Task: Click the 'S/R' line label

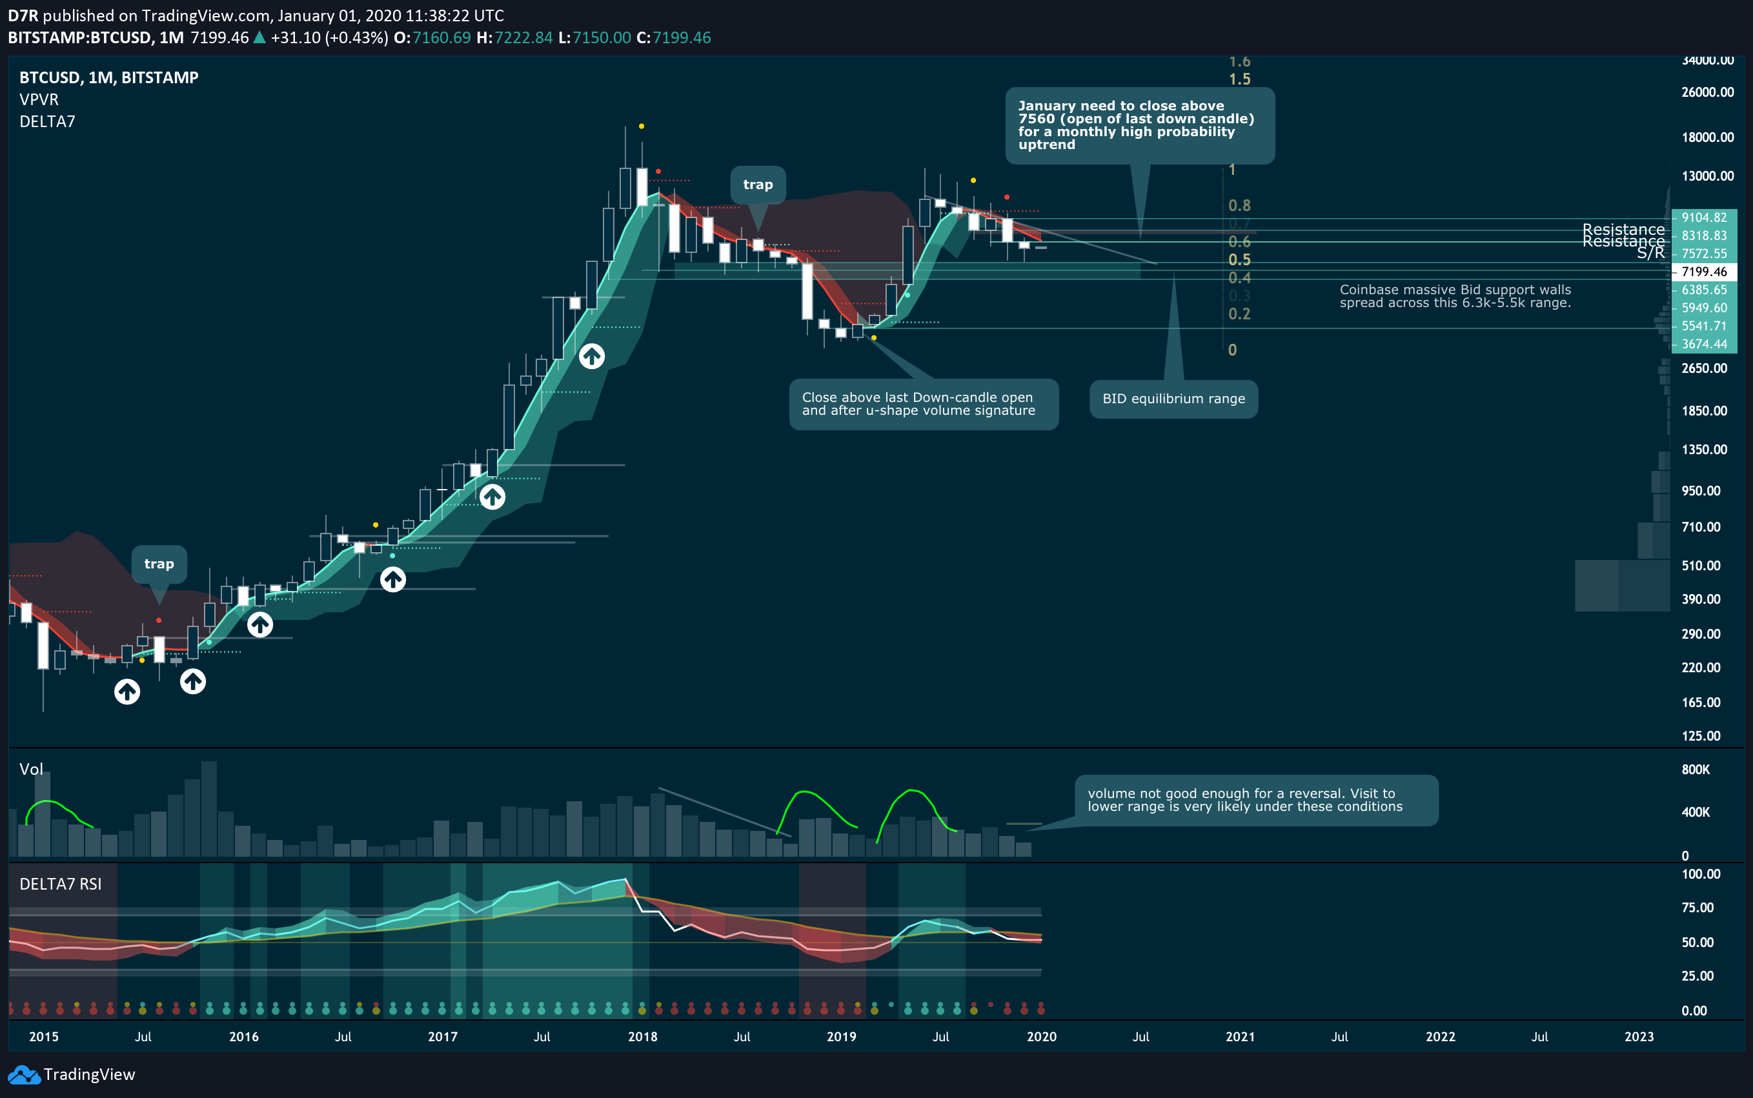Action: point(1650,253)
